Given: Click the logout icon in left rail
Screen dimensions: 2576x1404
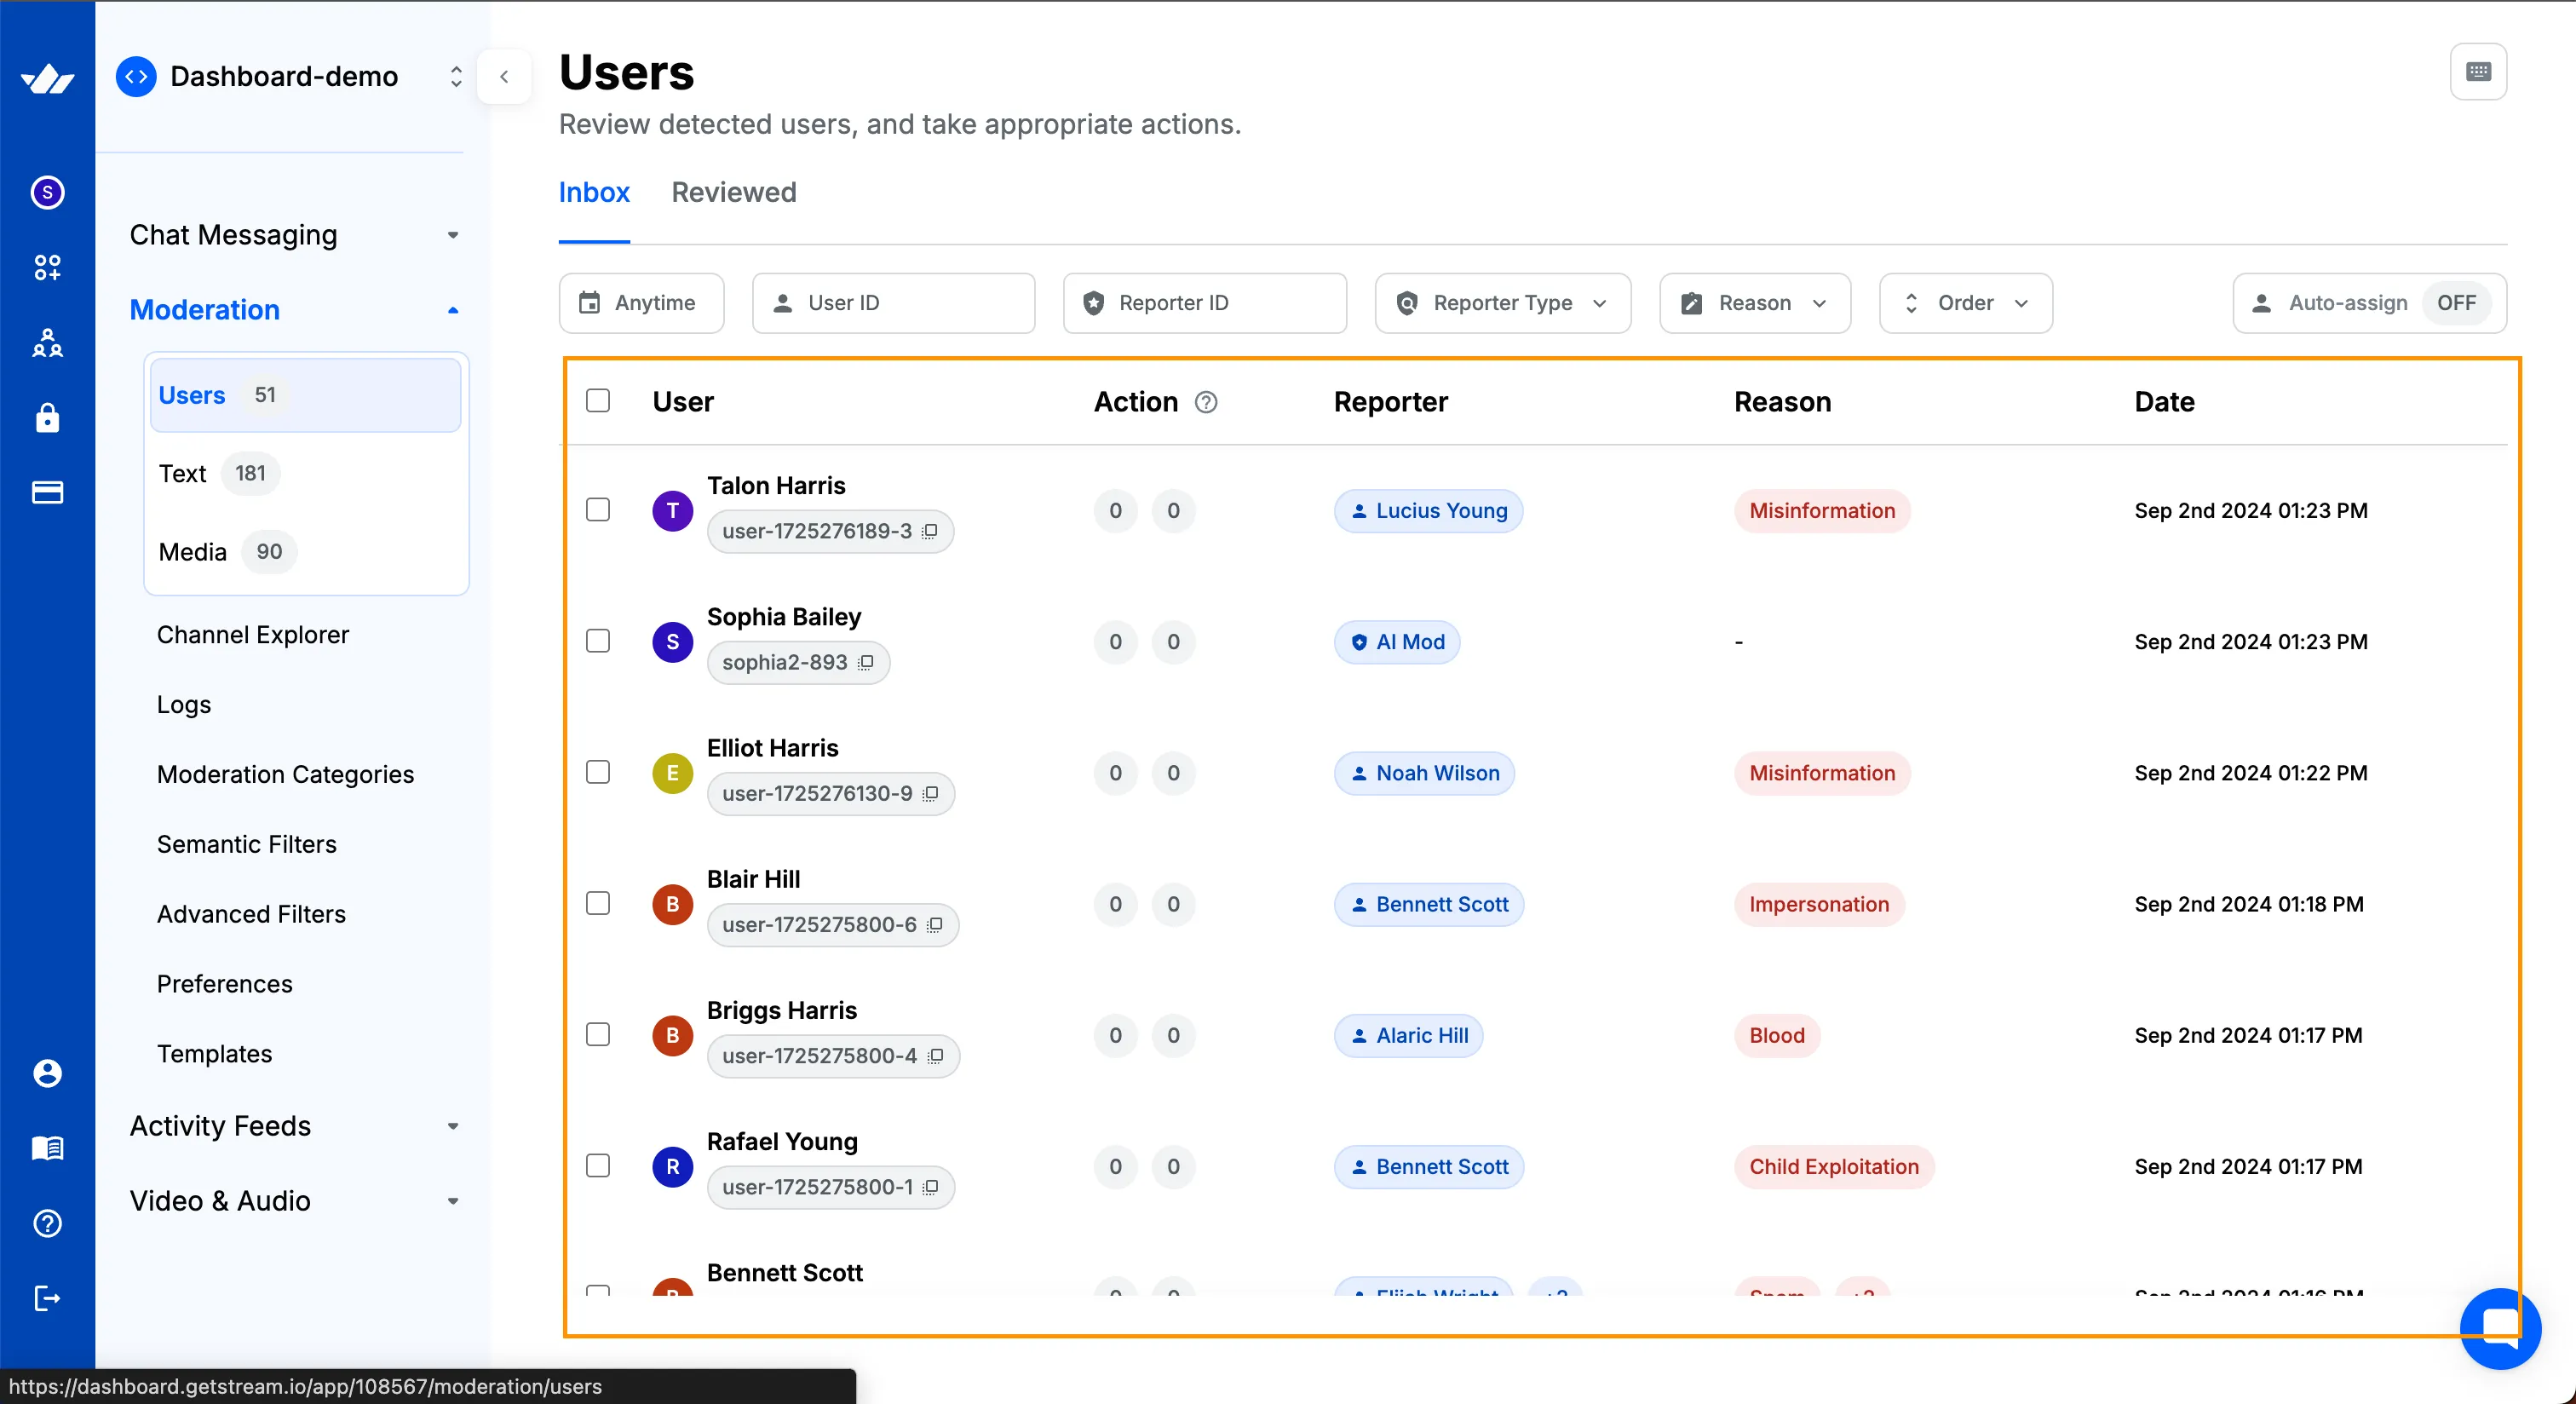Looking at the screenshot, I should click(47, 1298).
